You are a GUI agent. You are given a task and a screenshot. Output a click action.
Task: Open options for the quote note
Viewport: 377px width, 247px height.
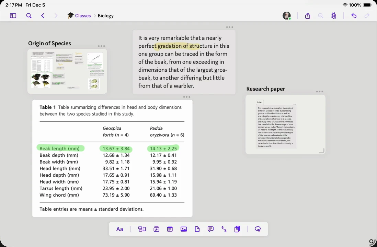click(x=230, y=27)
